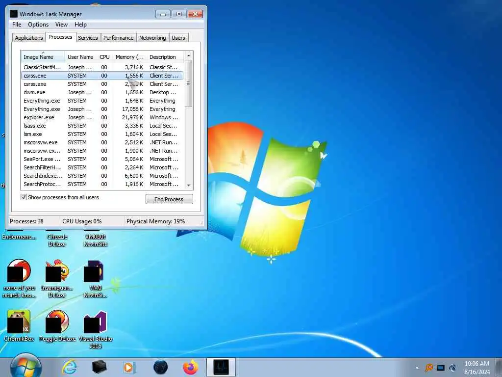Select the dwm.exe process row

click(x=102, y=92)
